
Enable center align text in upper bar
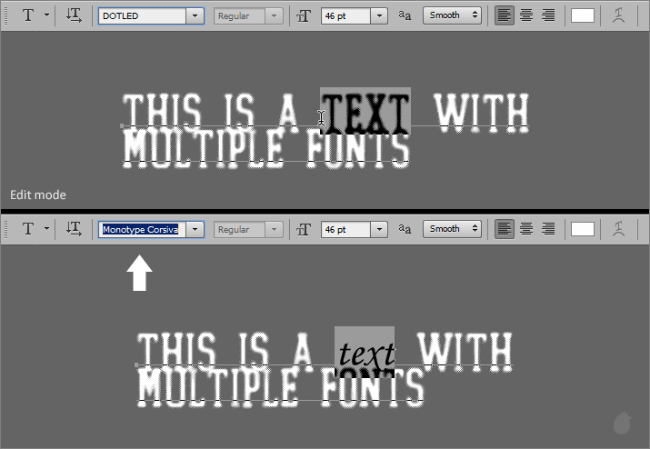click(526, 15)
